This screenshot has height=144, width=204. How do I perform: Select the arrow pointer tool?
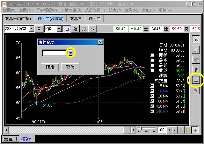pos(196,40)
